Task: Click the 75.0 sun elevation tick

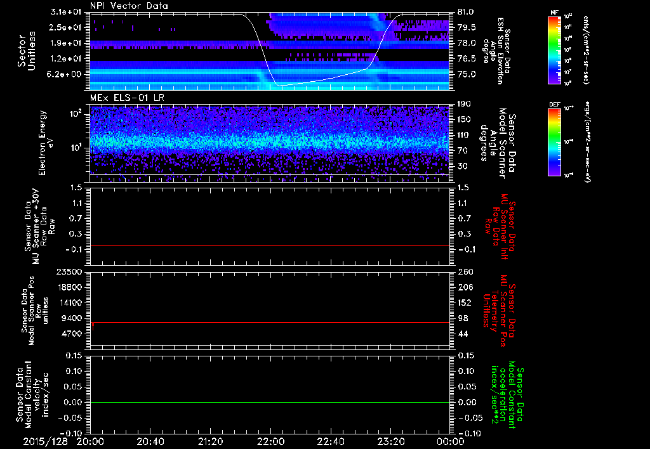Action: (x=467, y=74)
